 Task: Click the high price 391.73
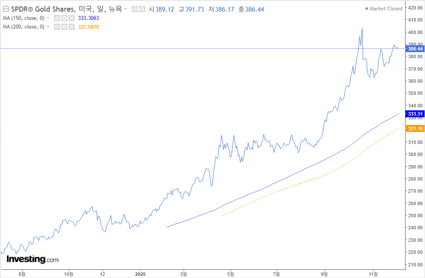pyautogui.click(x=195, y=9)
